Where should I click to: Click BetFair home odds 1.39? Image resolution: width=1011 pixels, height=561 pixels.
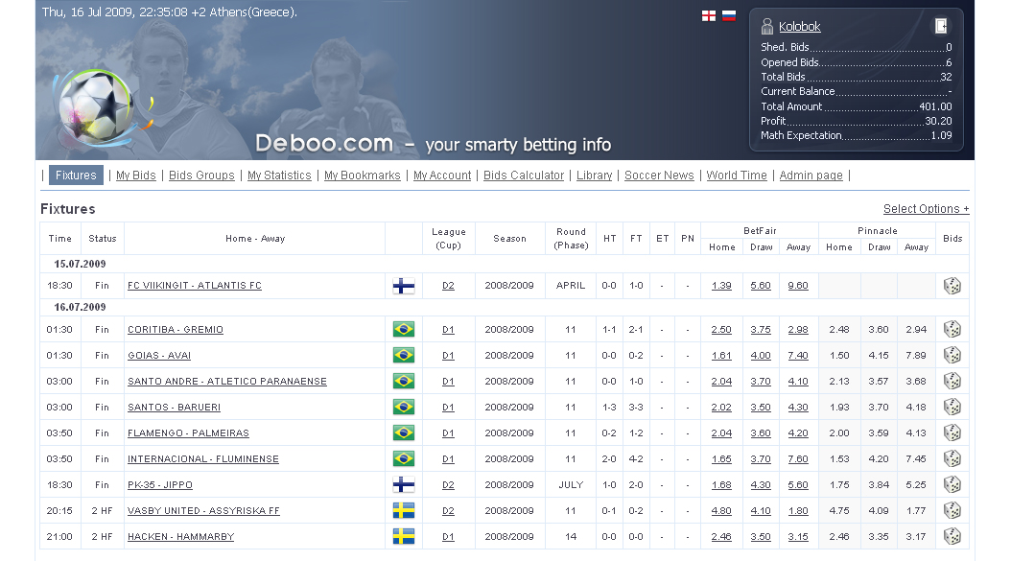click(721, 286)
